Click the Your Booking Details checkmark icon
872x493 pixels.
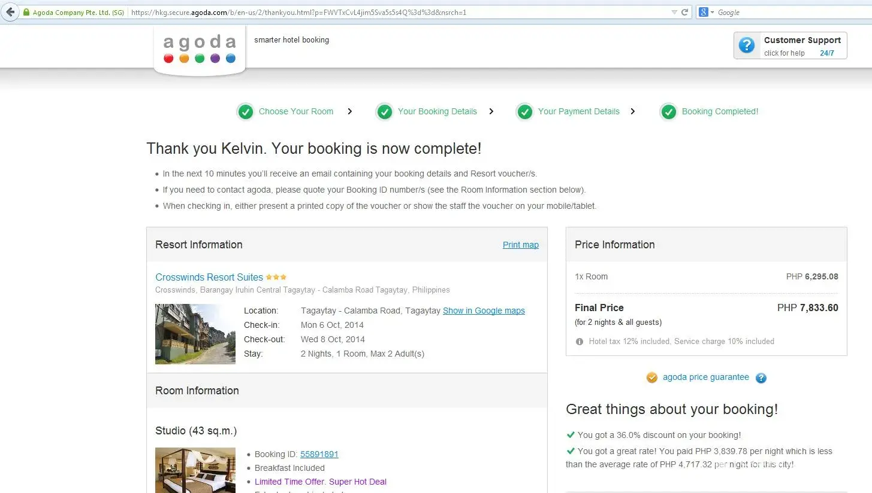pyautogui.click(x=384, y=112)
